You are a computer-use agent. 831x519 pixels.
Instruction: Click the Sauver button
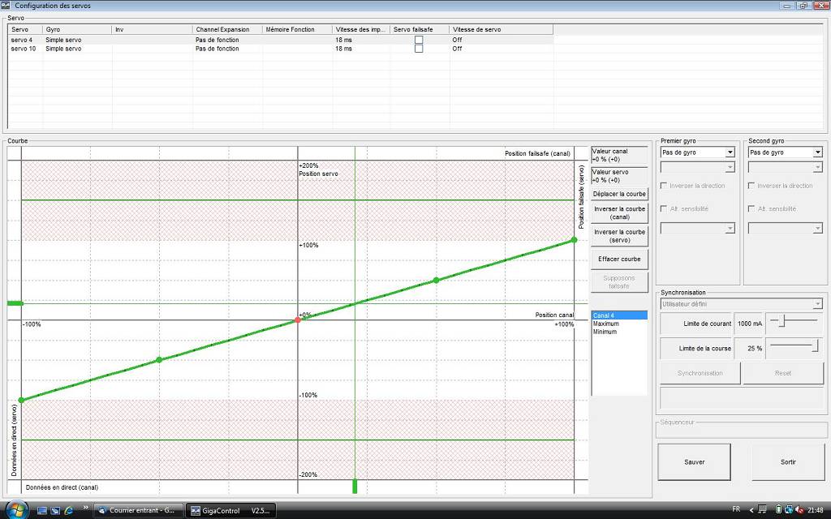click(x=695, y=461)
